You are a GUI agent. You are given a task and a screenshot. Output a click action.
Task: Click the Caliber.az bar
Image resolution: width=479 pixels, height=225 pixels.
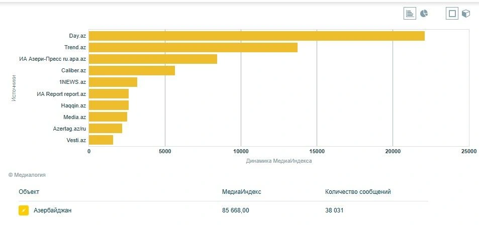tap(132, 70)
